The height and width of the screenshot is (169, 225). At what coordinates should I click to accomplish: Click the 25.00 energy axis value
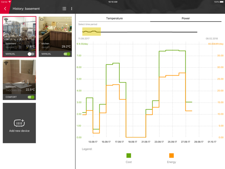click(220, 79)
